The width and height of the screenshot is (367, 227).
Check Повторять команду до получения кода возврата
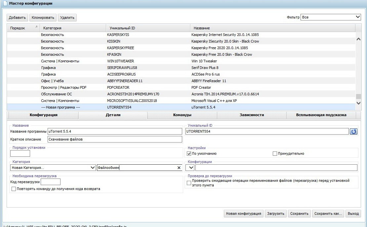click(14, 189)
